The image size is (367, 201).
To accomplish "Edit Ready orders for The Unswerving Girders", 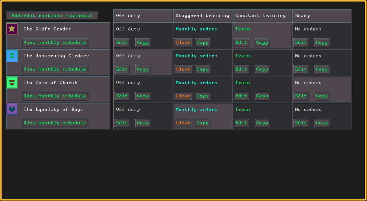I will 301,69.
